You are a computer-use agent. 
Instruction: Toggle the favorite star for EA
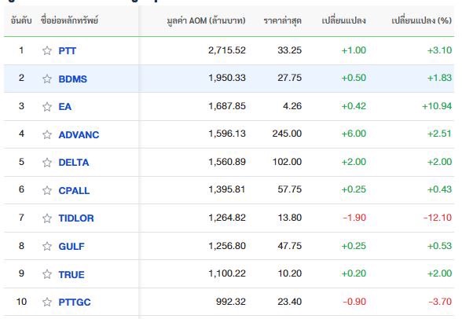click(47, 107)
